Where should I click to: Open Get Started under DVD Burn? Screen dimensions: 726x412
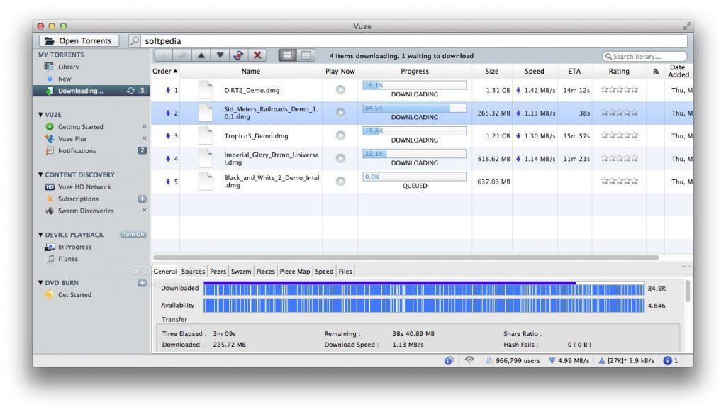pyautogui.click(x=74, y=295)
